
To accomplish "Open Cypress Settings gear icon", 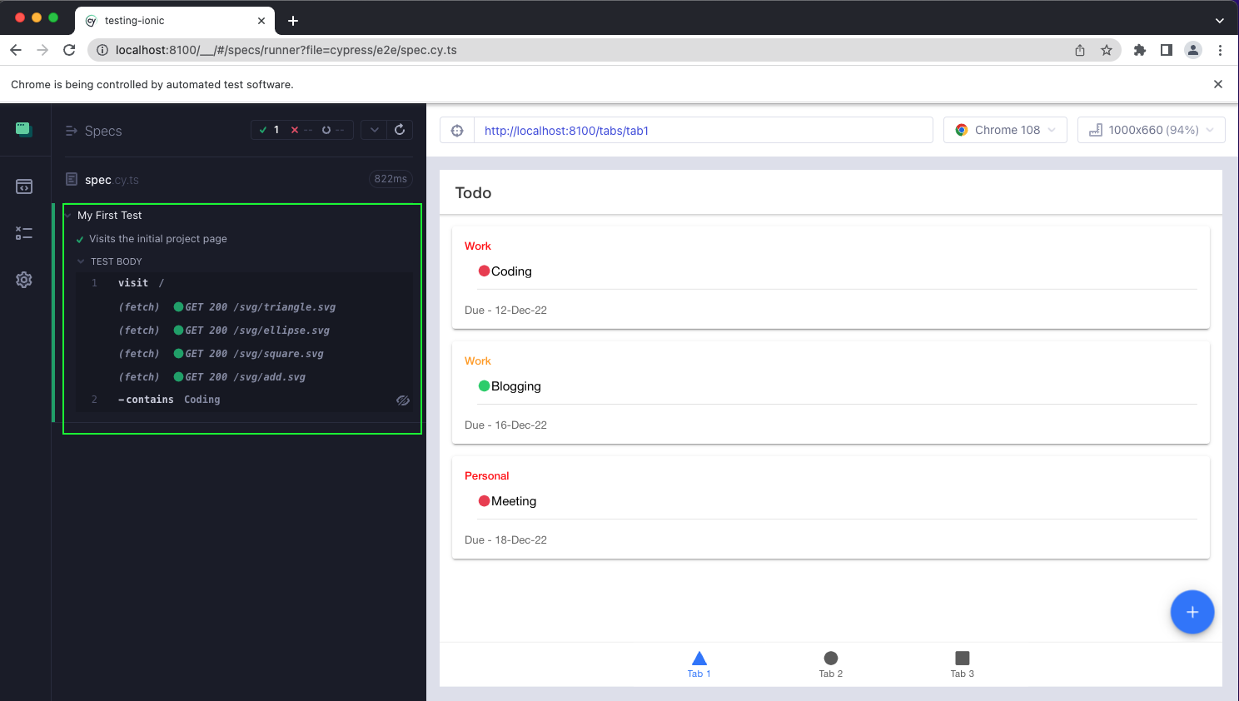I will click(x=24, y=280).
